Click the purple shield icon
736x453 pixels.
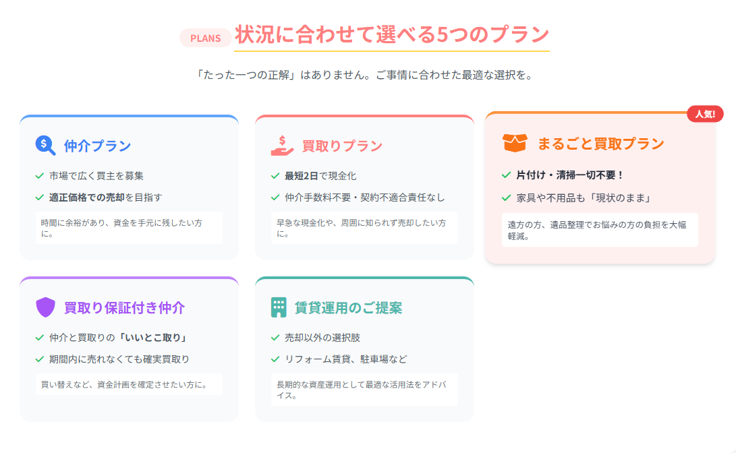45,307
